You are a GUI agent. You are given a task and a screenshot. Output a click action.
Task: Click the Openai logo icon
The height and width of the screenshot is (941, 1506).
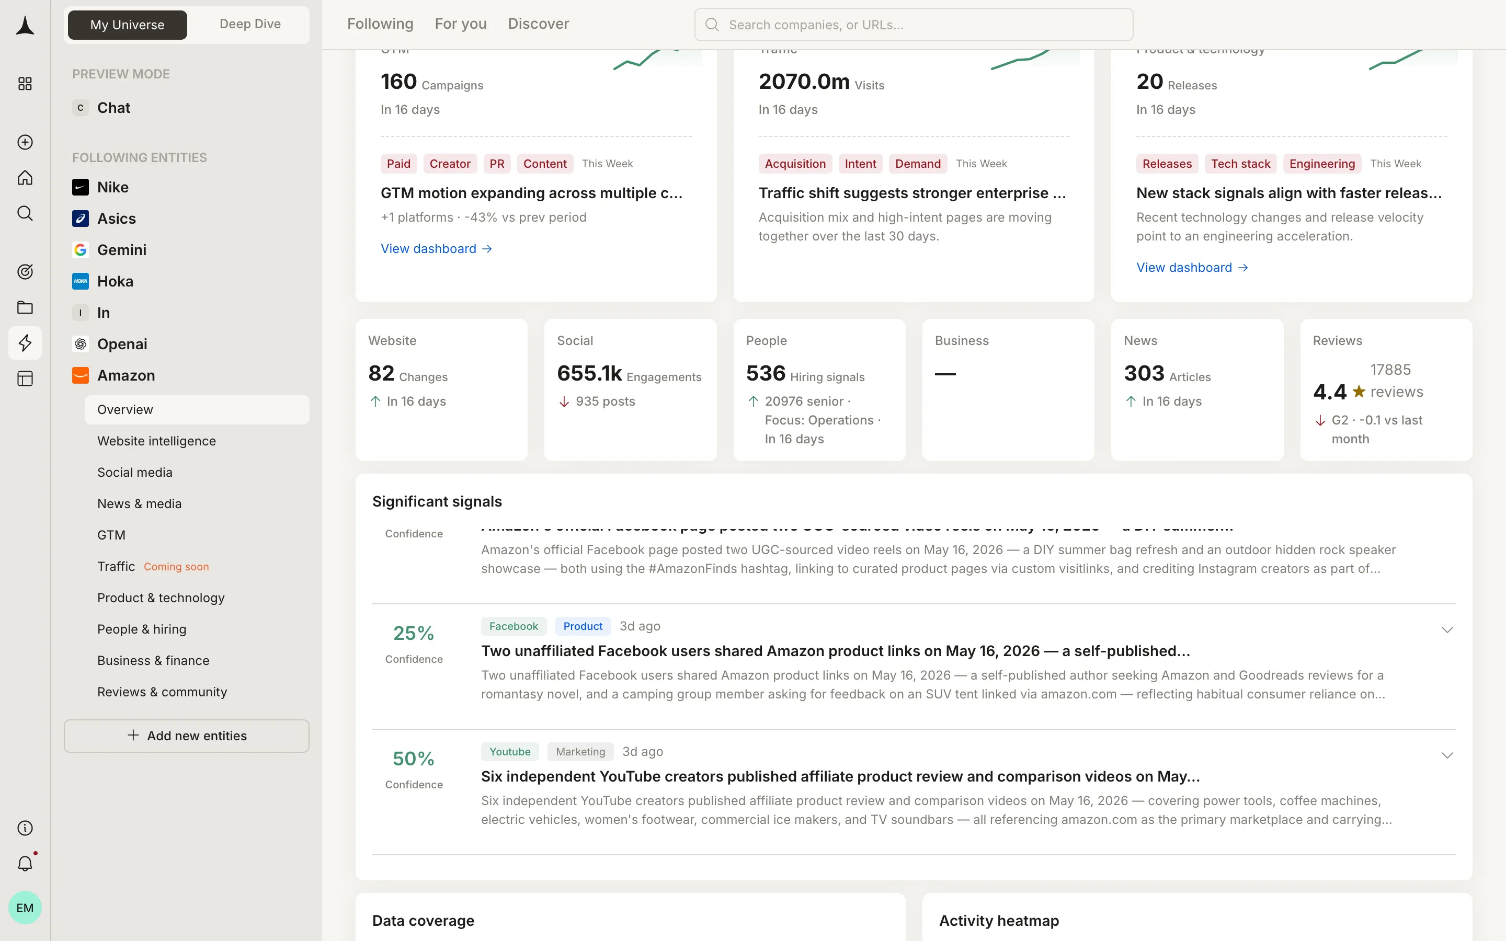pos(81,343)
